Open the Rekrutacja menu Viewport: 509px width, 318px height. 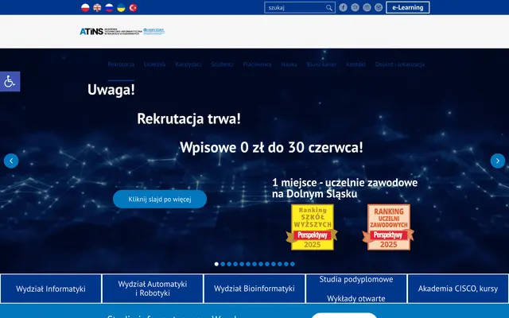[121, 64]
